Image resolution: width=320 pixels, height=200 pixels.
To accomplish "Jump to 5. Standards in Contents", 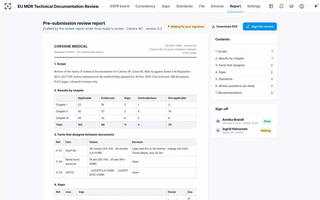I will [x=244, y=79].
